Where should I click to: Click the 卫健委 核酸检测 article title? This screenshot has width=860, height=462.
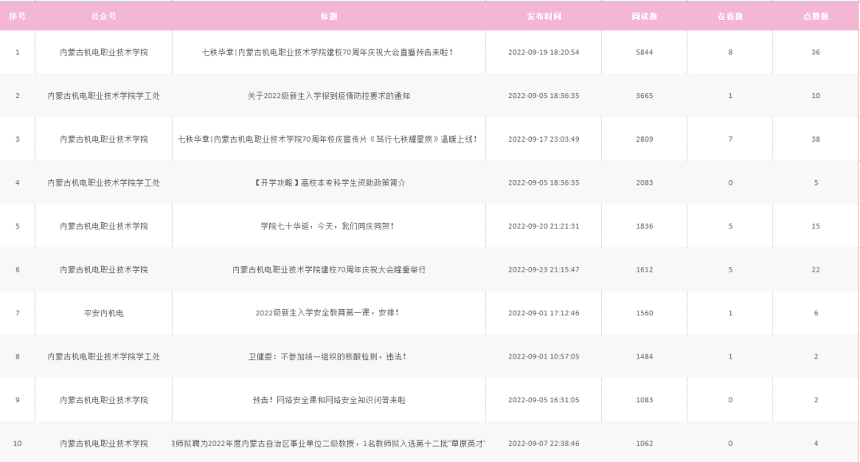point(328,357)
